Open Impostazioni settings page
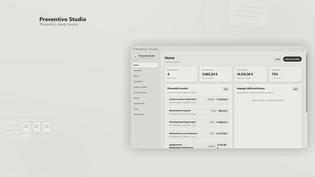 (x=145, y=104)
